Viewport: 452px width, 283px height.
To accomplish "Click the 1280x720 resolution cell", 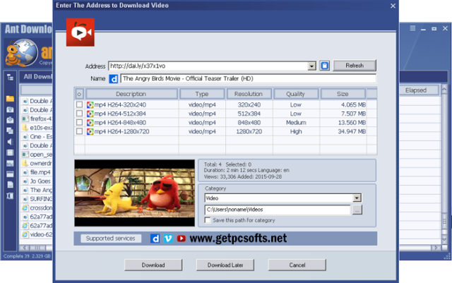I will (x=249, y=132).
